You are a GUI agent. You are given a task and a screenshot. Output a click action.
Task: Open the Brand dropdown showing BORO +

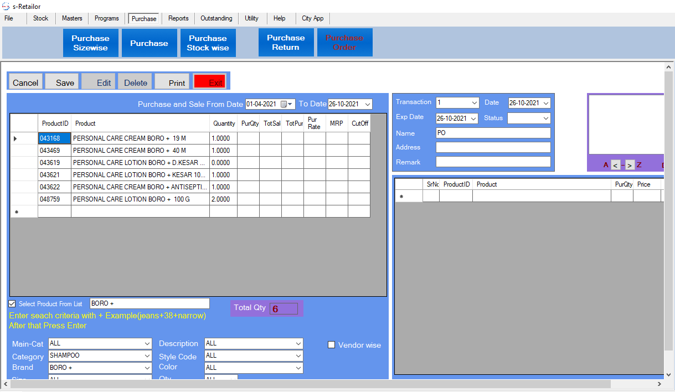pyautogui.click(x=147, y=368)
